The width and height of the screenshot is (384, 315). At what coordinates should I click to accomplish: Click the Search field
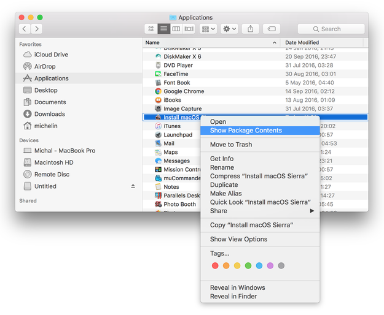[x=331, y=29]
